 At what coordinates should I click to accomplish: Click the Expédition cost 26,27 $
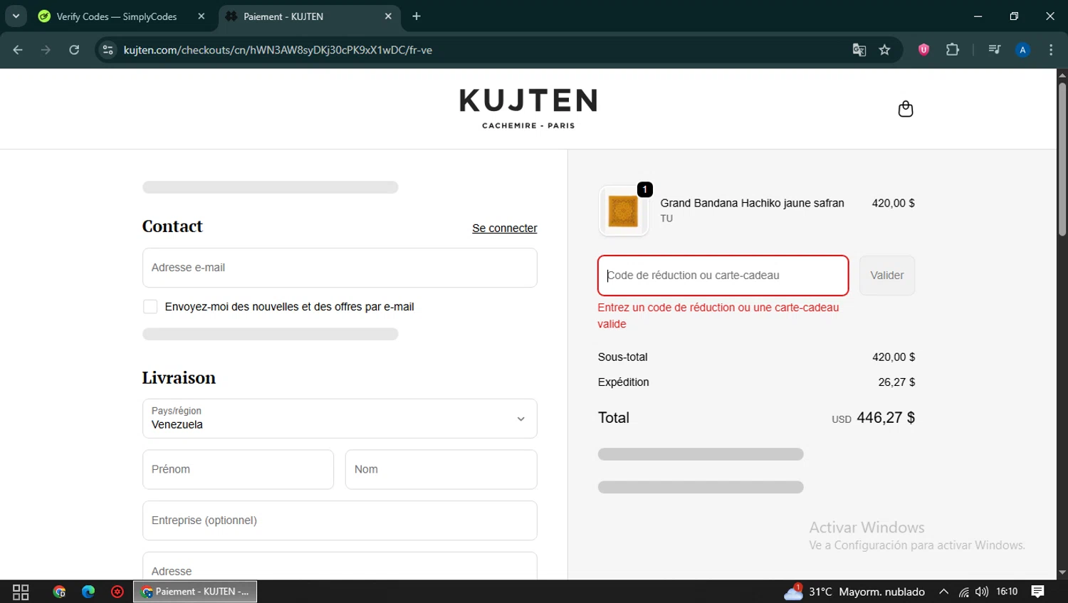pos(896,382)
